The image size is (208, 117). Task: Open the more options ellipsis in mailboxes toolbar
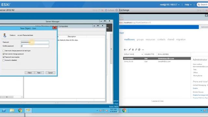tap(143, 50)
